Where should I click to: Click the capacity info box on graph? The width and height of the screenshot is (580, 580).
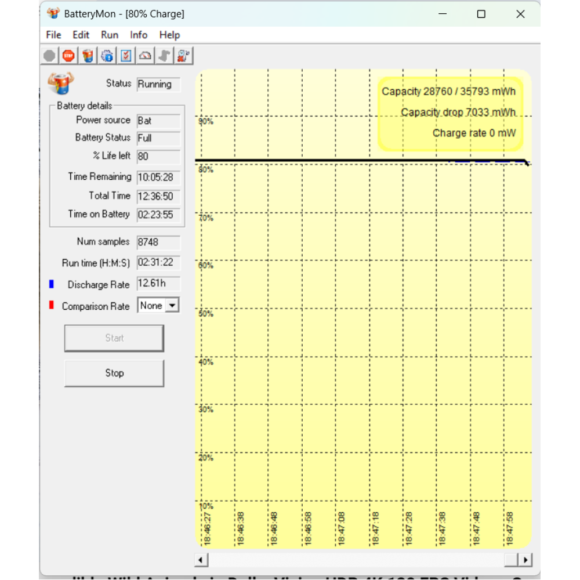[x=449, y=113]
